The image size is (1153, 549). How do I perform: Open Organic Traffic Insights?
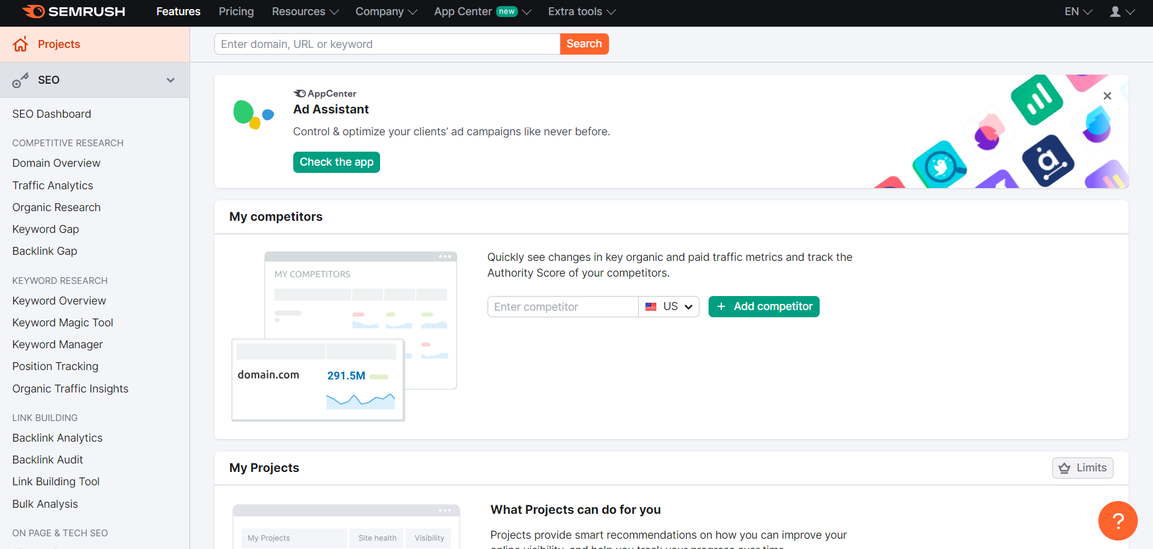pyautogui.click(x=70, y=389)
